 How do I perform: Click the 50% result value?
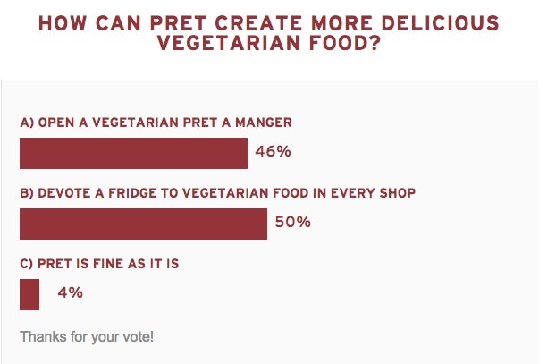click(x=293, y=222)
